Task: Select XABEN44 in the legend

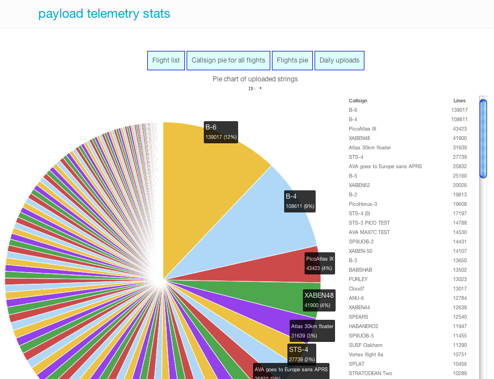Action: coord(408,308)
